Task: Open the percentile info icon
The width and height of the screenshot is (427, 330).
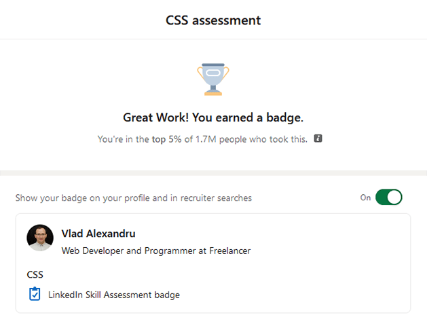Action: (318, 139)
